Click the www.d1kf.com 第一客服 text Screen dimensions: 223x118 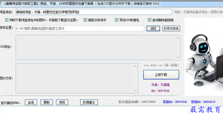pos(161,65)
